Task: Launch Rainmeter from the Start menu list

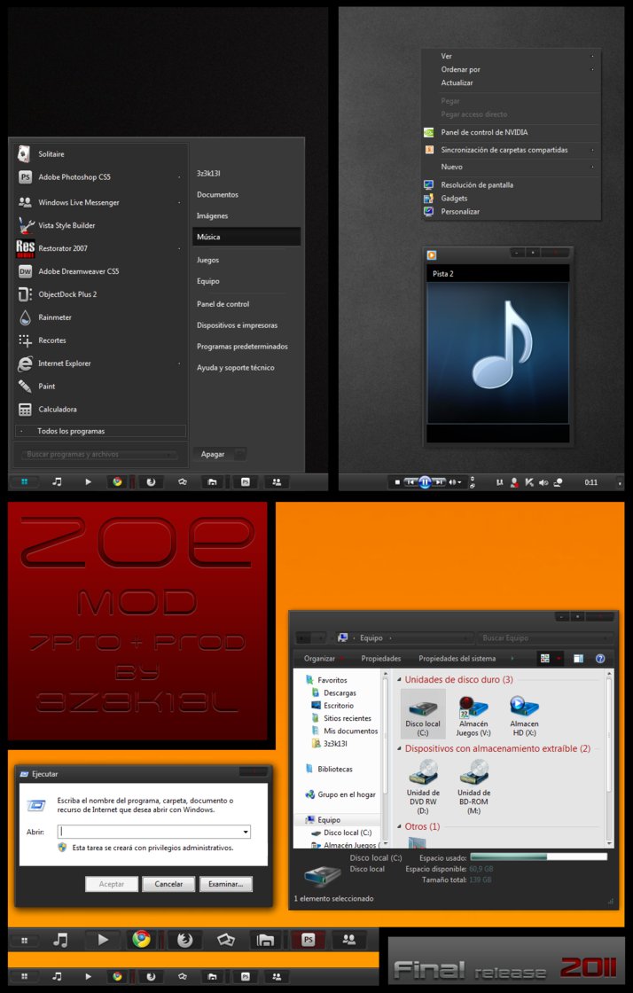Action: (54, 317)
